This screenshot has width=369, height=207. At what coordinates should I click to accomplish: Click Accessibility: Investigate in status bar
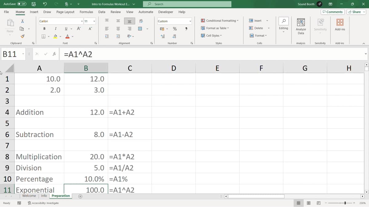(43, 203)
